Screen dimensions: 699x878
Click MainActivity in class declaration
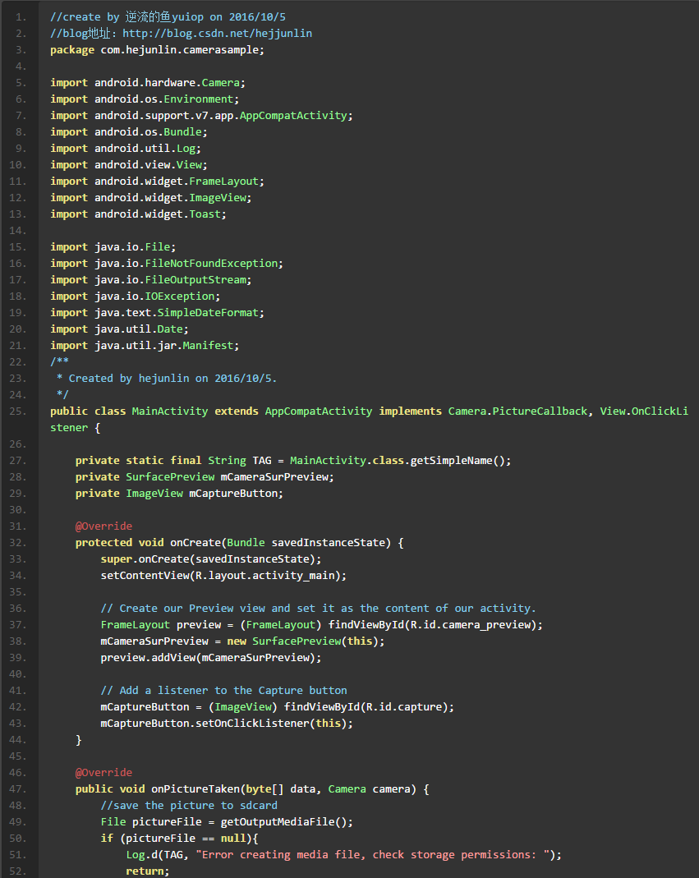[x=170, y=411]
